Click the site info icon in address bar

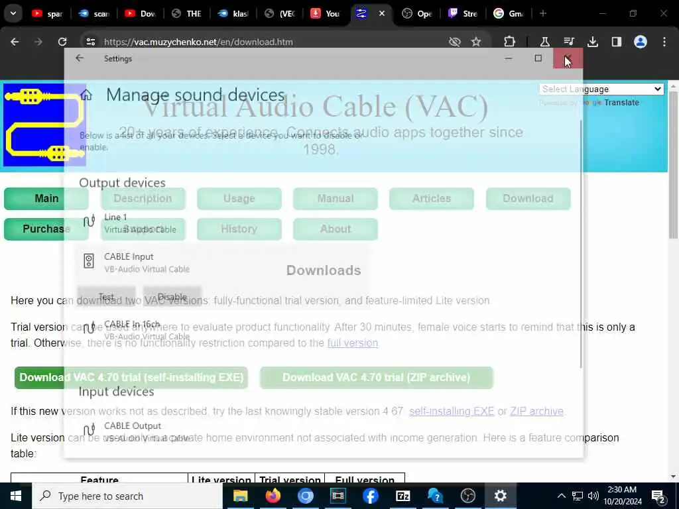click(90, 42)
